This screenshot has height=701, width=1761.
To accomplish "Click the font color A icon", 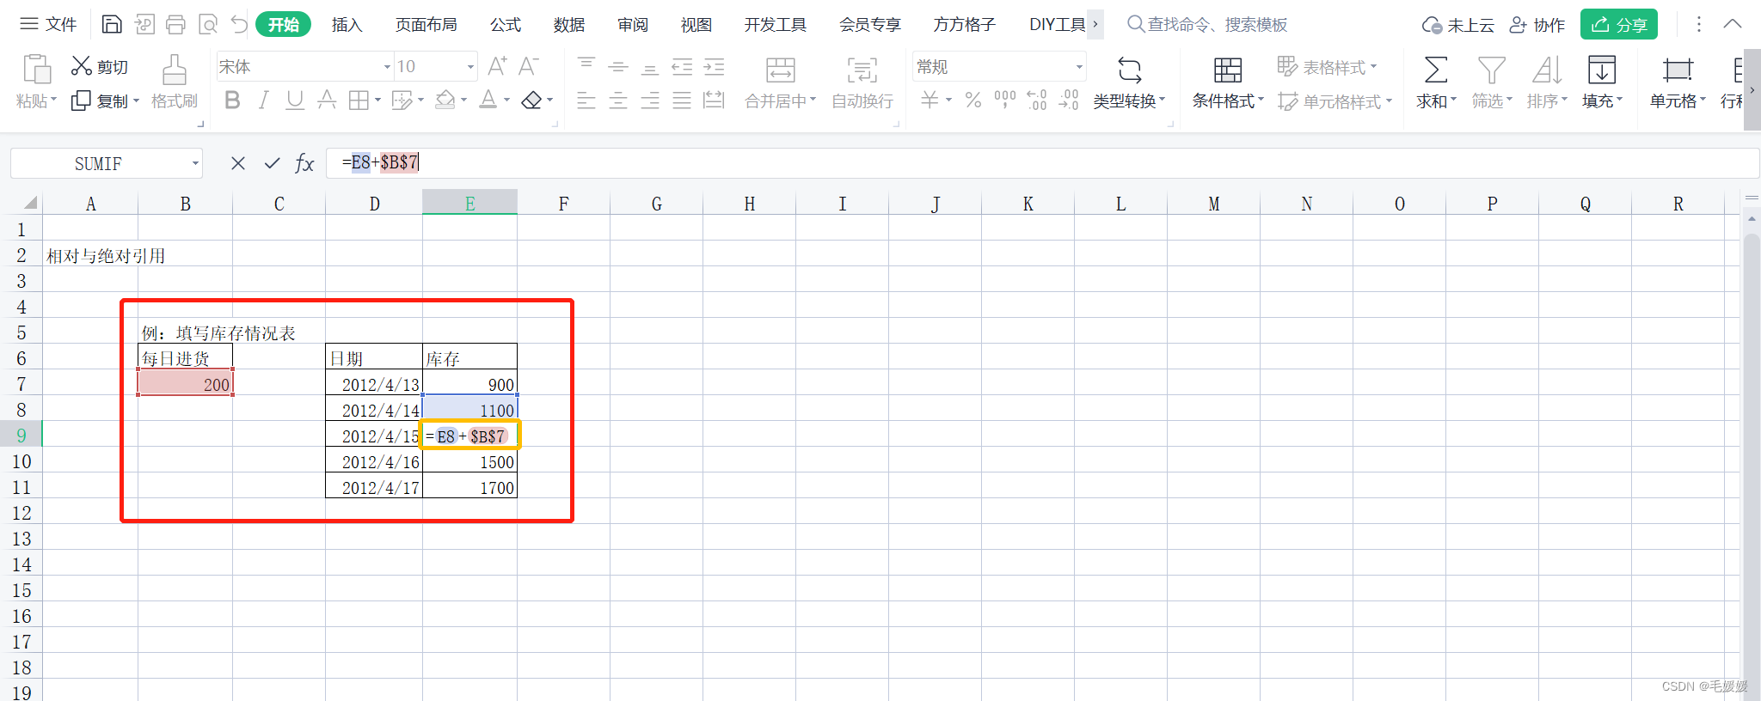I will coord(488,101).
